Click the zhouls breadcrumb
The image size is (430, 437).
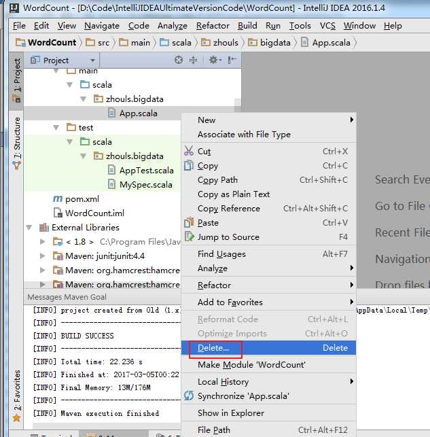tap(219, 42)
